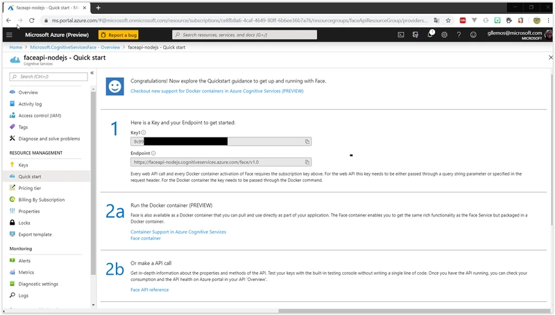This screenshot has width=555, height=315.
Task: Open portal settings gear icon
Action: pyautogui.click(x=444, y=35)
